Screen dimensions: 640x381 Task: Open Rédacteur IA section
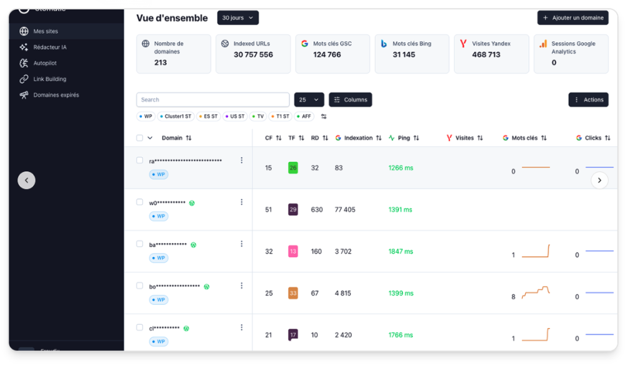pos(50,47)
